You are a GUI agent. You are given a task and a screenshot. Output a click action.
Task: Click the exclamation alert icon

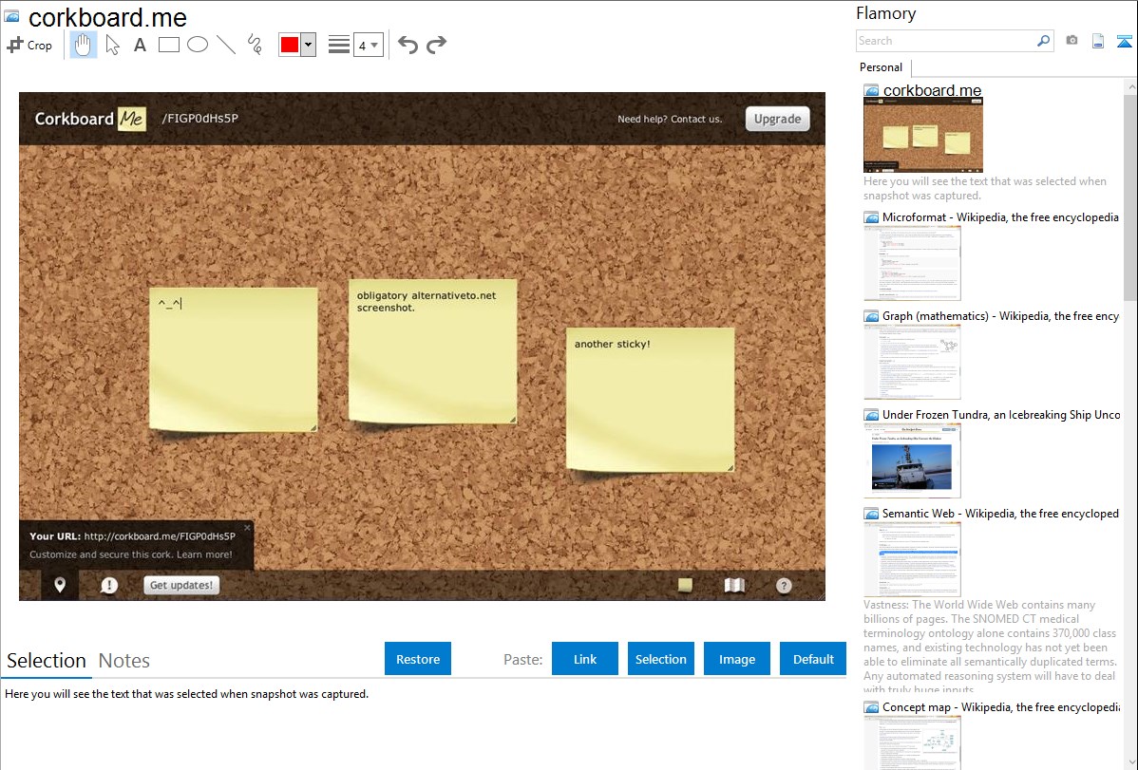[109, 585]
